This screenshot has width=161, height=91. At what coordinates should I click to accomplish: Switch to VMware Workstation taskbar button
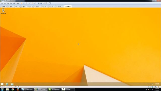[41, 89]
